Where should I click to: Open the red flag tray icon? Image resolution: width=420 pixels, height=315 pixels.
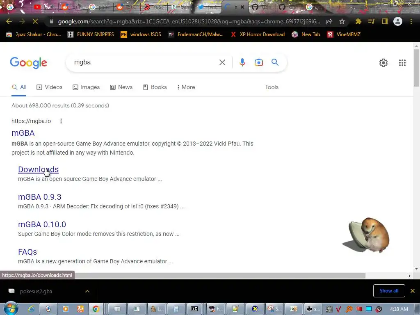(359, 309)
